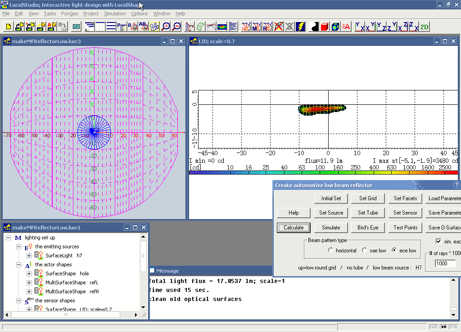Open the Project menu
Image resolution: width=461 pixels, height=332 pixels.
(x=91, y=13)
